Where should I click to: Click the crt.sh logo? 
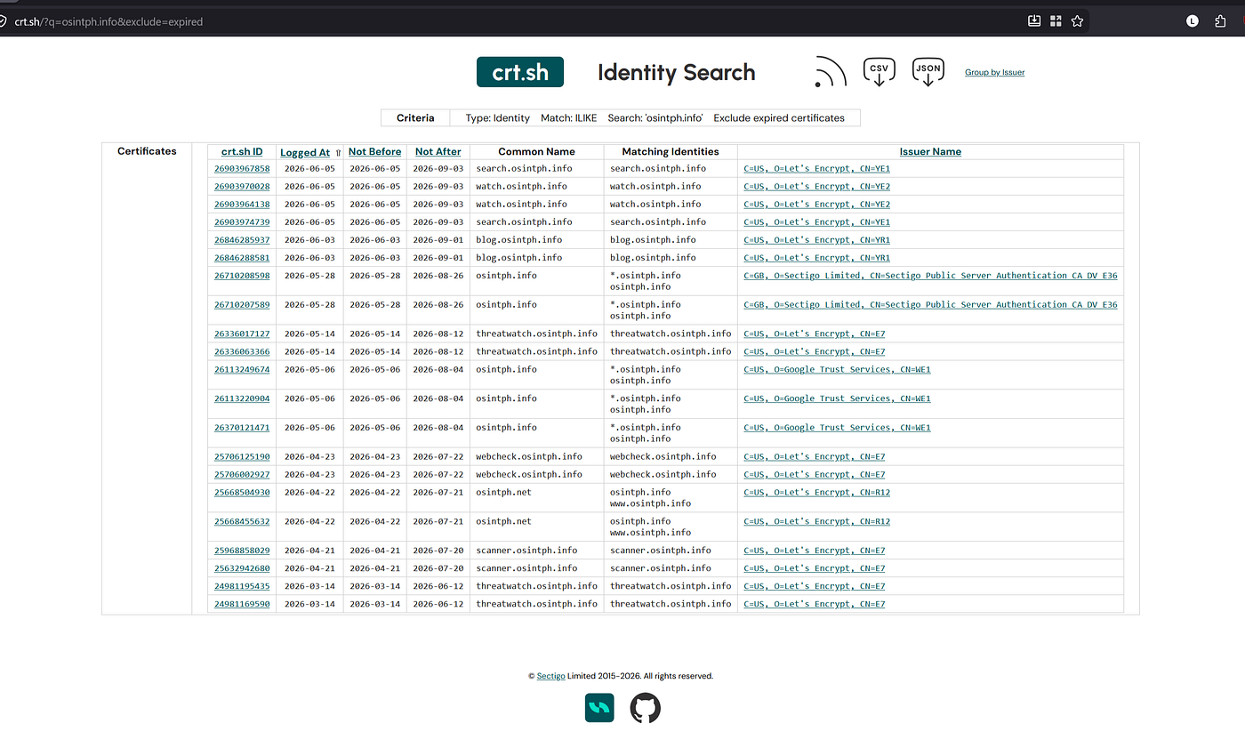[x=520, y=72]
